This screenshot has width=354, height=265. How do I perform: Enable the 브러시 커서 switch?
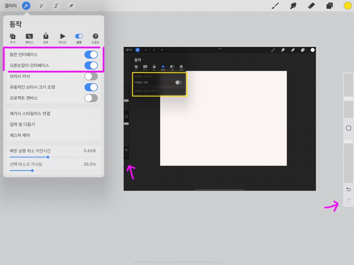click(91, 76)
